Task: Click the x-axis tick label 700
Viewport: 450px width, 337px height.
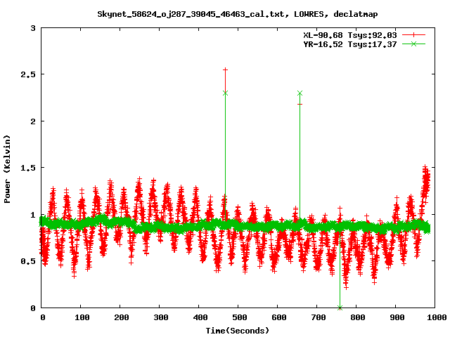Action: [x=319, y=317]
